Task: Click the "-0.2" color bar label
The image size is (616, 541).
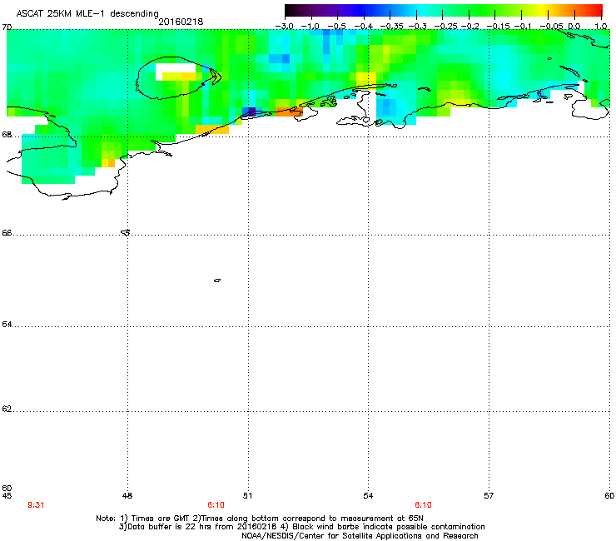Action: point(469,27)
